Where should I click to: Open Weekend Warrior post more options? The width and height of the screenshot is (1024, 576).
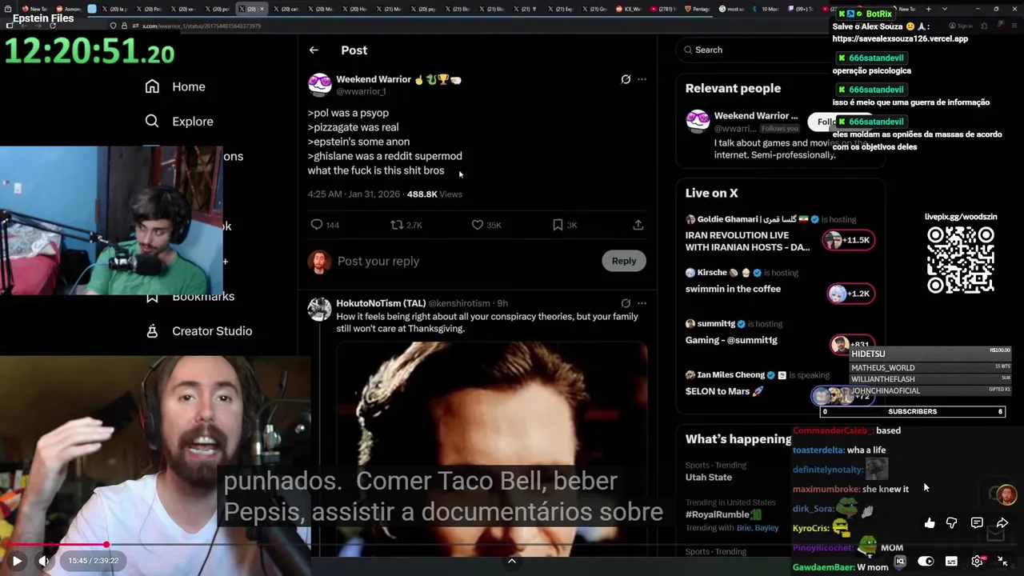(x=642, y=79)
